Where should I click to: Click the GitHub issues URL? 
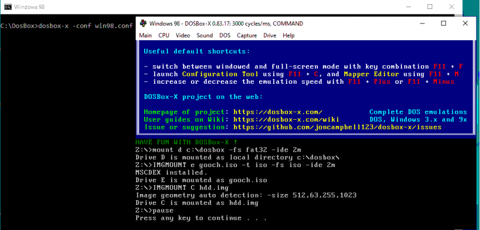point(337,127)
